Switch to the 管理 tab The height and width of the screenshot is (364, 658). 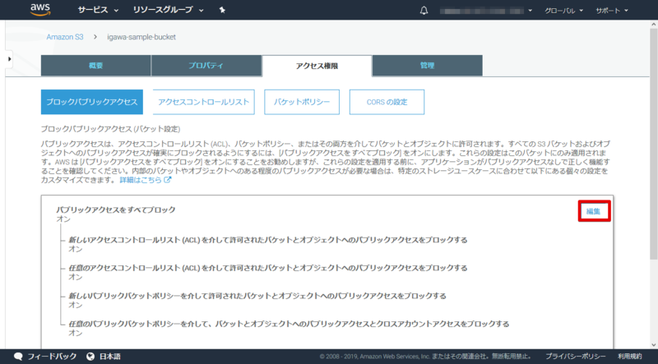click(427, 66)
